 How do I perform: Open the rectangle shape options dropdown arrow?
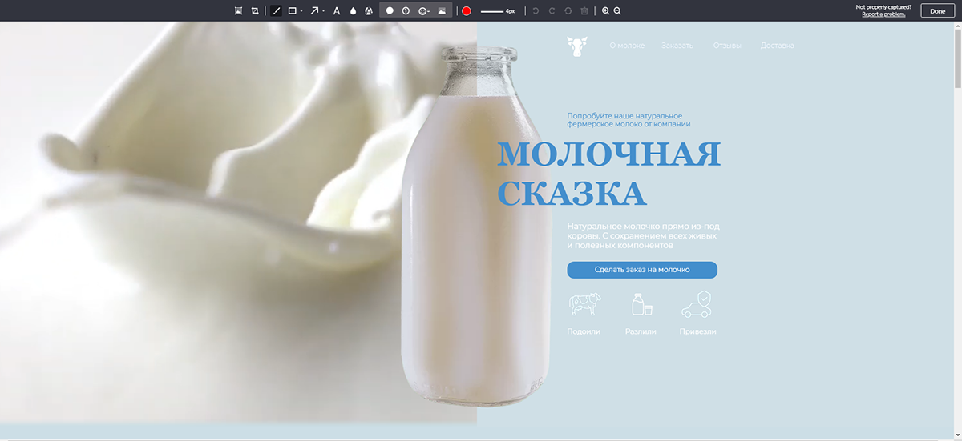coord(301,11)
